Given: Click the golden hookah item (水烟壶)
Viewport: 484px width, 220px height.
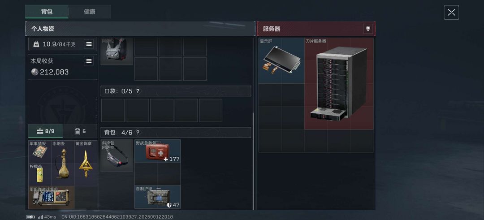Looking at the screenshot, I should (63, 163).
